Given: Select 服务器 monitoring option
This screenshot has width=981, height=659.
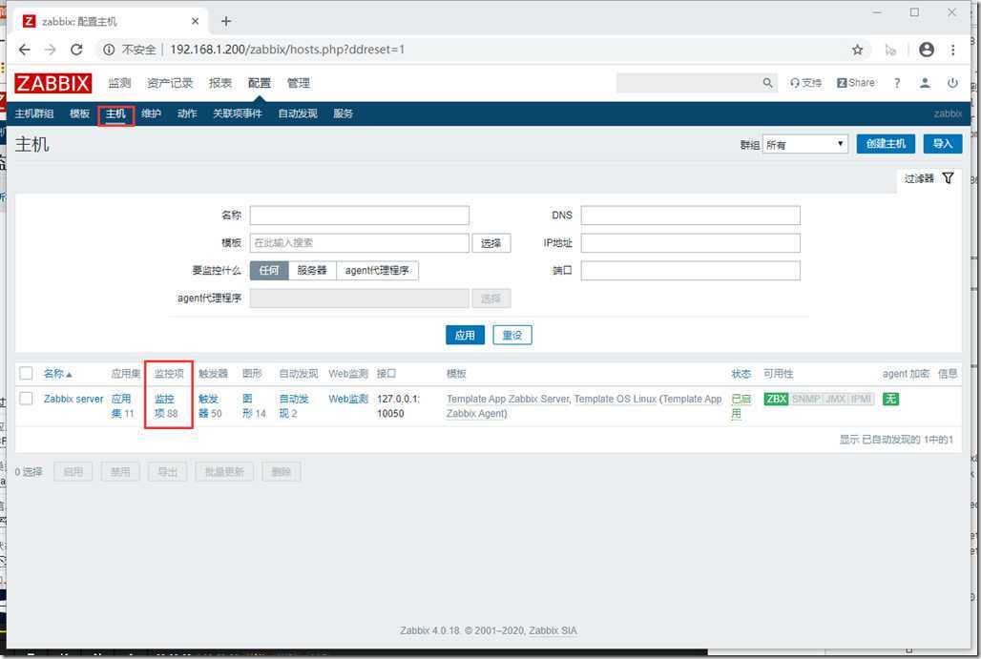Looking at the screenshot, I should (312, 270).
